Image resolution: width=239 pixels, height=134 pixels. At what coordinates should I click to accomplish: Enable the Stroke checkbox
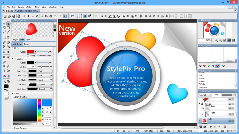point(15,59)
